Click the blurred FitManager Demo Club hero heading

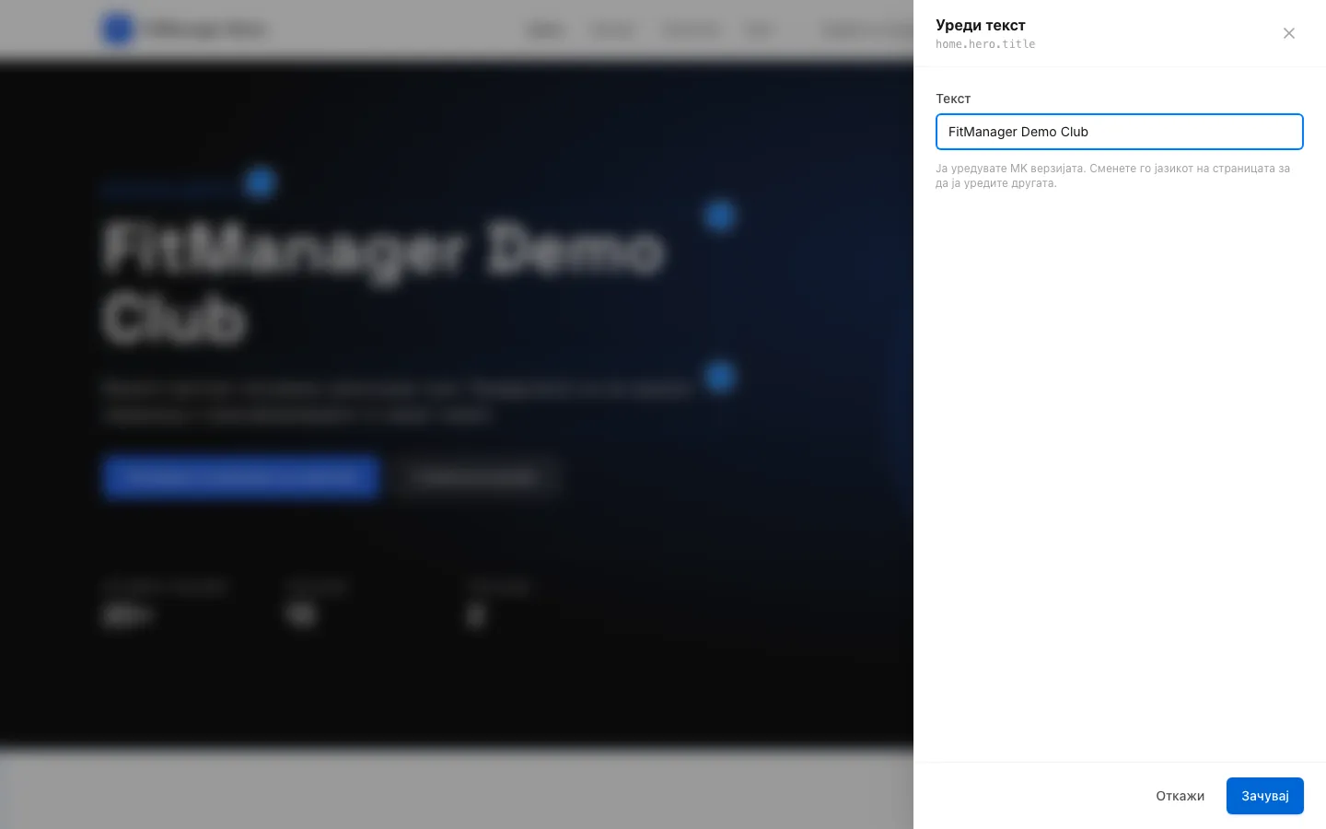(382, 284)
